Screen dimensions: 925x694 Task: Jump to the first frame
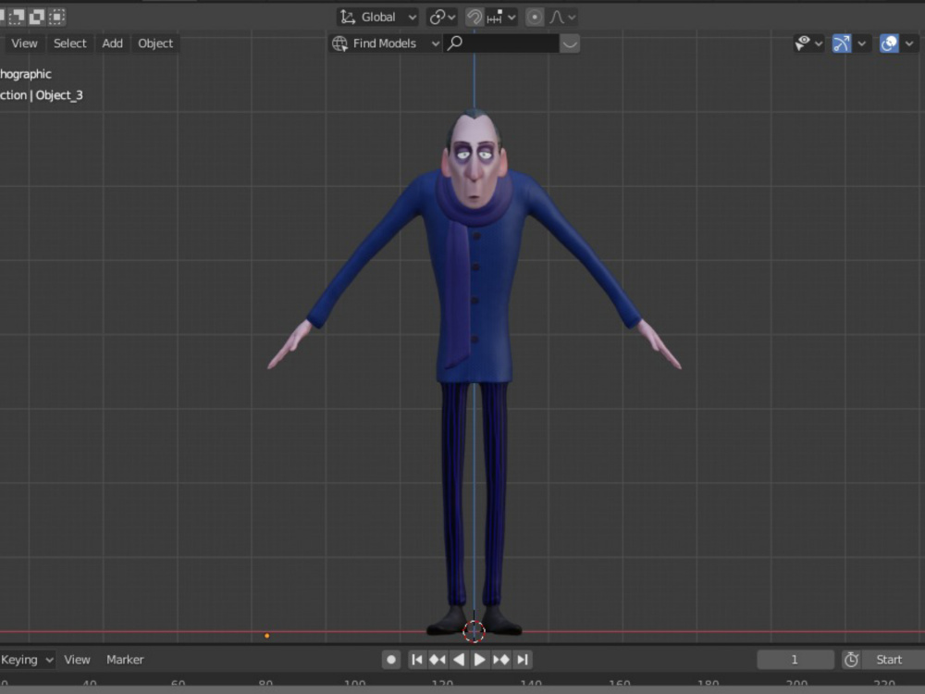(x=417, y=659)
